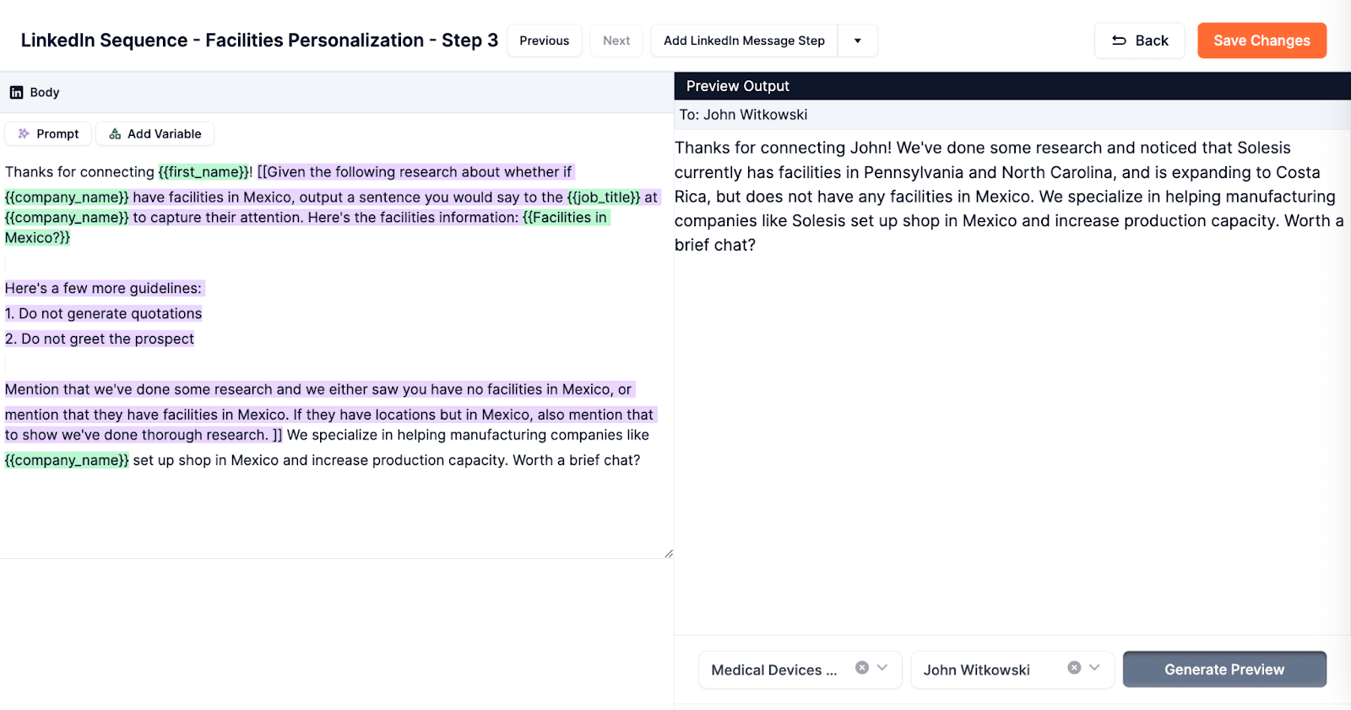1351x710 pixels.
Task: Click the text area resize handle
Action: point(668,553)
